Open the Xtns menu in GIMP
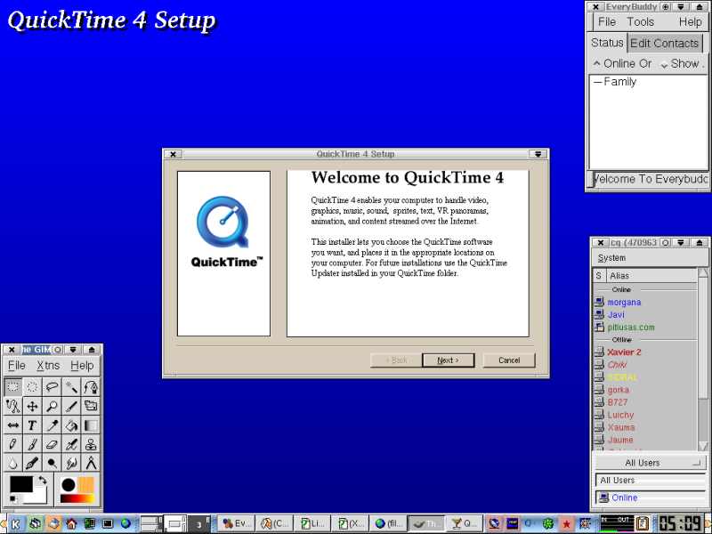Image resolution: width=712 pixels, height=534 pixels. click(x=48, y=366)
